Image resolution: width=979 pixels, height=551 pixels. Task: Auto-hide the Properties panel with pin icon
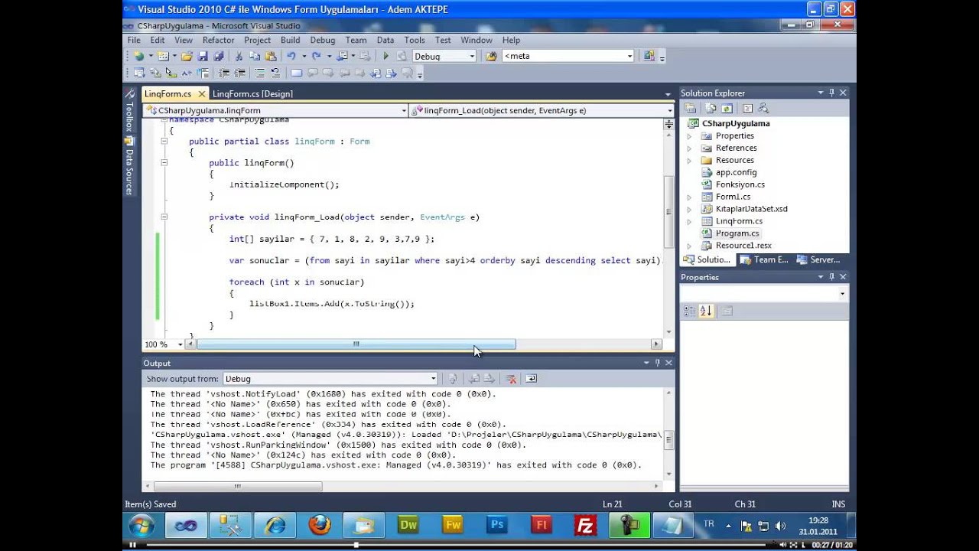(x=831, y=277)
